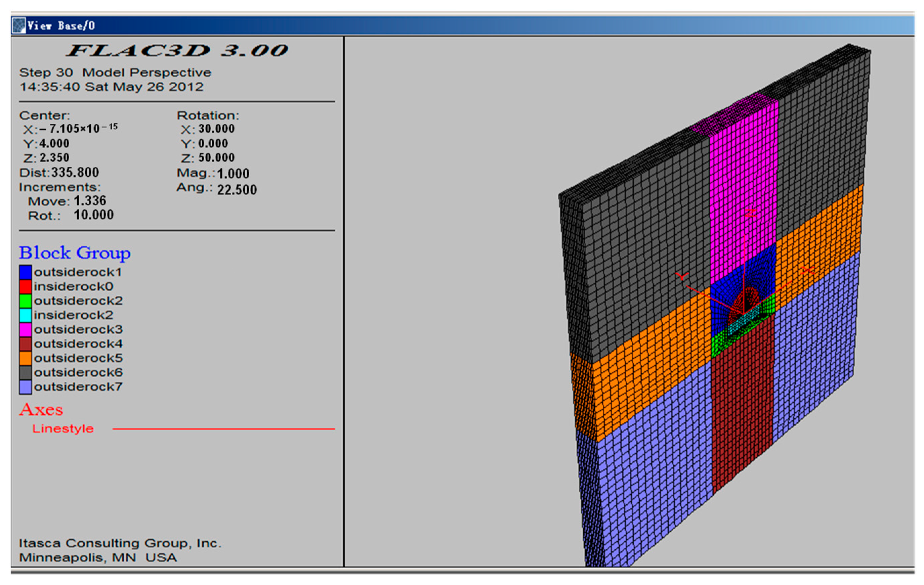Select the cyan insiderock2 legend swatch

(x=25, y=315)
